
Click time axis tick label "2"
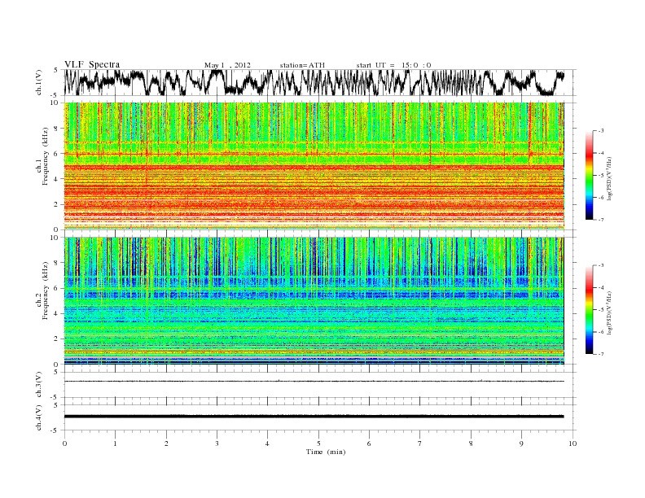166,443
